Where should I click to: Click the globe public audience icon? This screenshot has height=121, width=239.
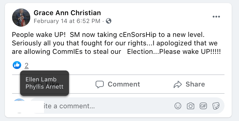[109, 21]
